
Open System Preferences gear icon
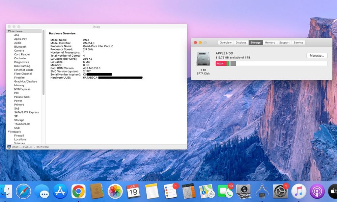(280, 191)
